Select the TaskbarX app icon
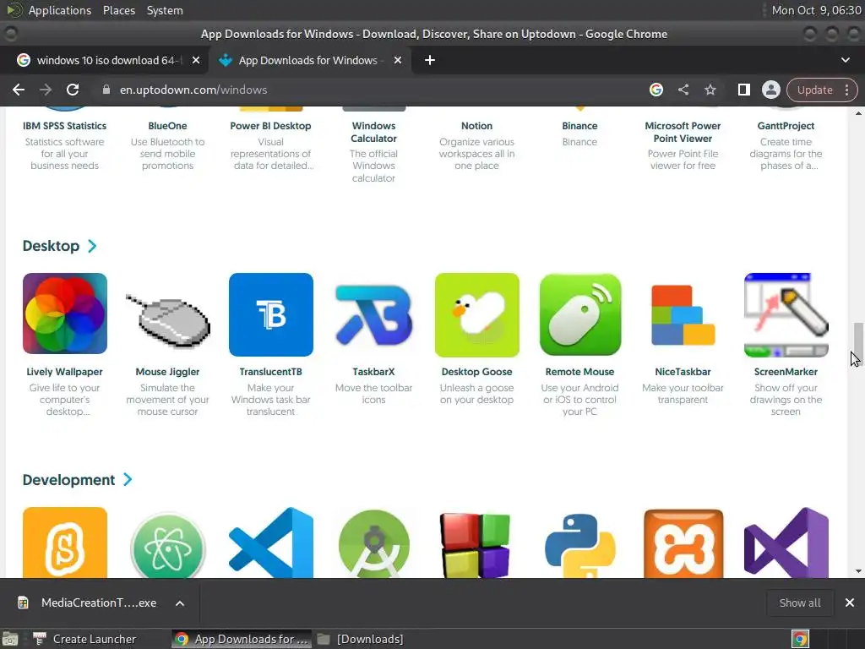This screenshot has height=649, width=865. [x=374, y=314]
